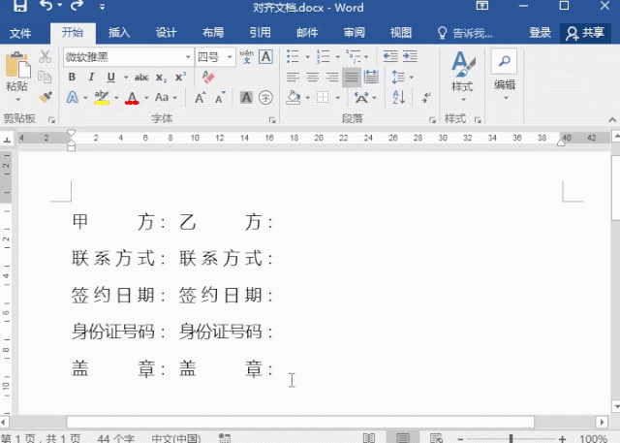Image resolution: width=620 pixels, height=443 pixels.
Task: Open the 微软雅黑 font name dropdown
Action: pos(188,57)
